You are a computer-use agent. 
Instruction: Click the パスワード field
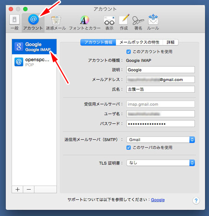tap(161, 124)
